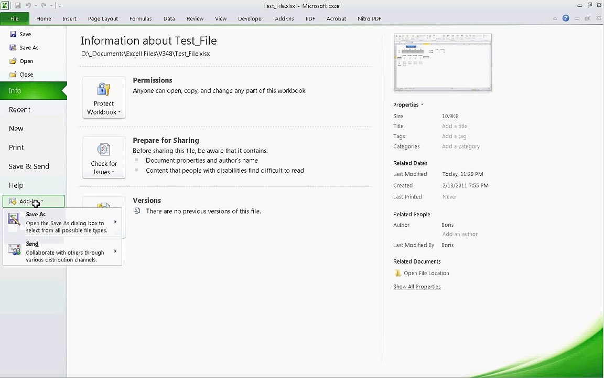Click the author name Boris under Author

448,225
